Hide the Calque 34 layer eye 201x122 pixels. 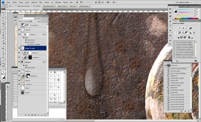pos(19,34)
